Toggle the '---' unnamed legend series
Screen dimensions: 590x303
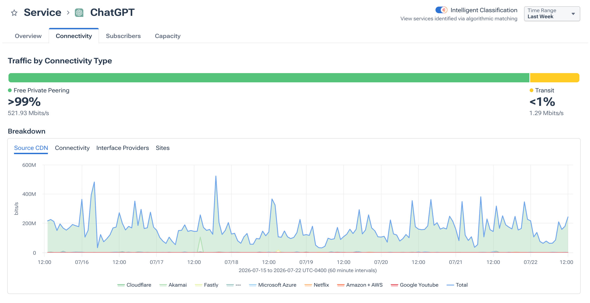(234, 285)
